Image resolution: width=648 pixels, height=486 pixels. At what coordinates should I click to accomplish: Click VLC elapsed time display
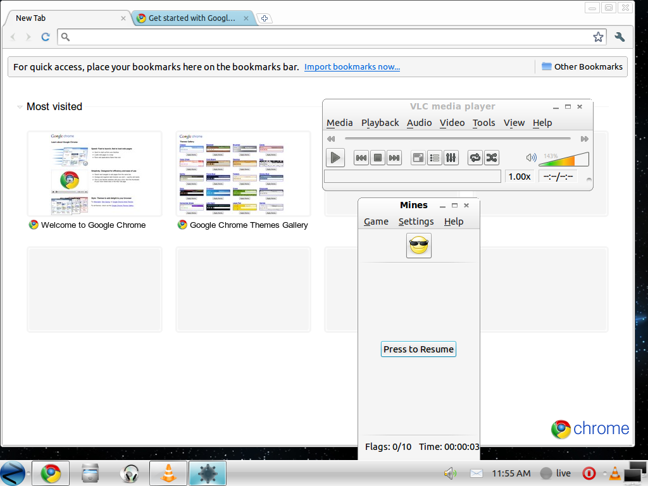coord(558,177)
